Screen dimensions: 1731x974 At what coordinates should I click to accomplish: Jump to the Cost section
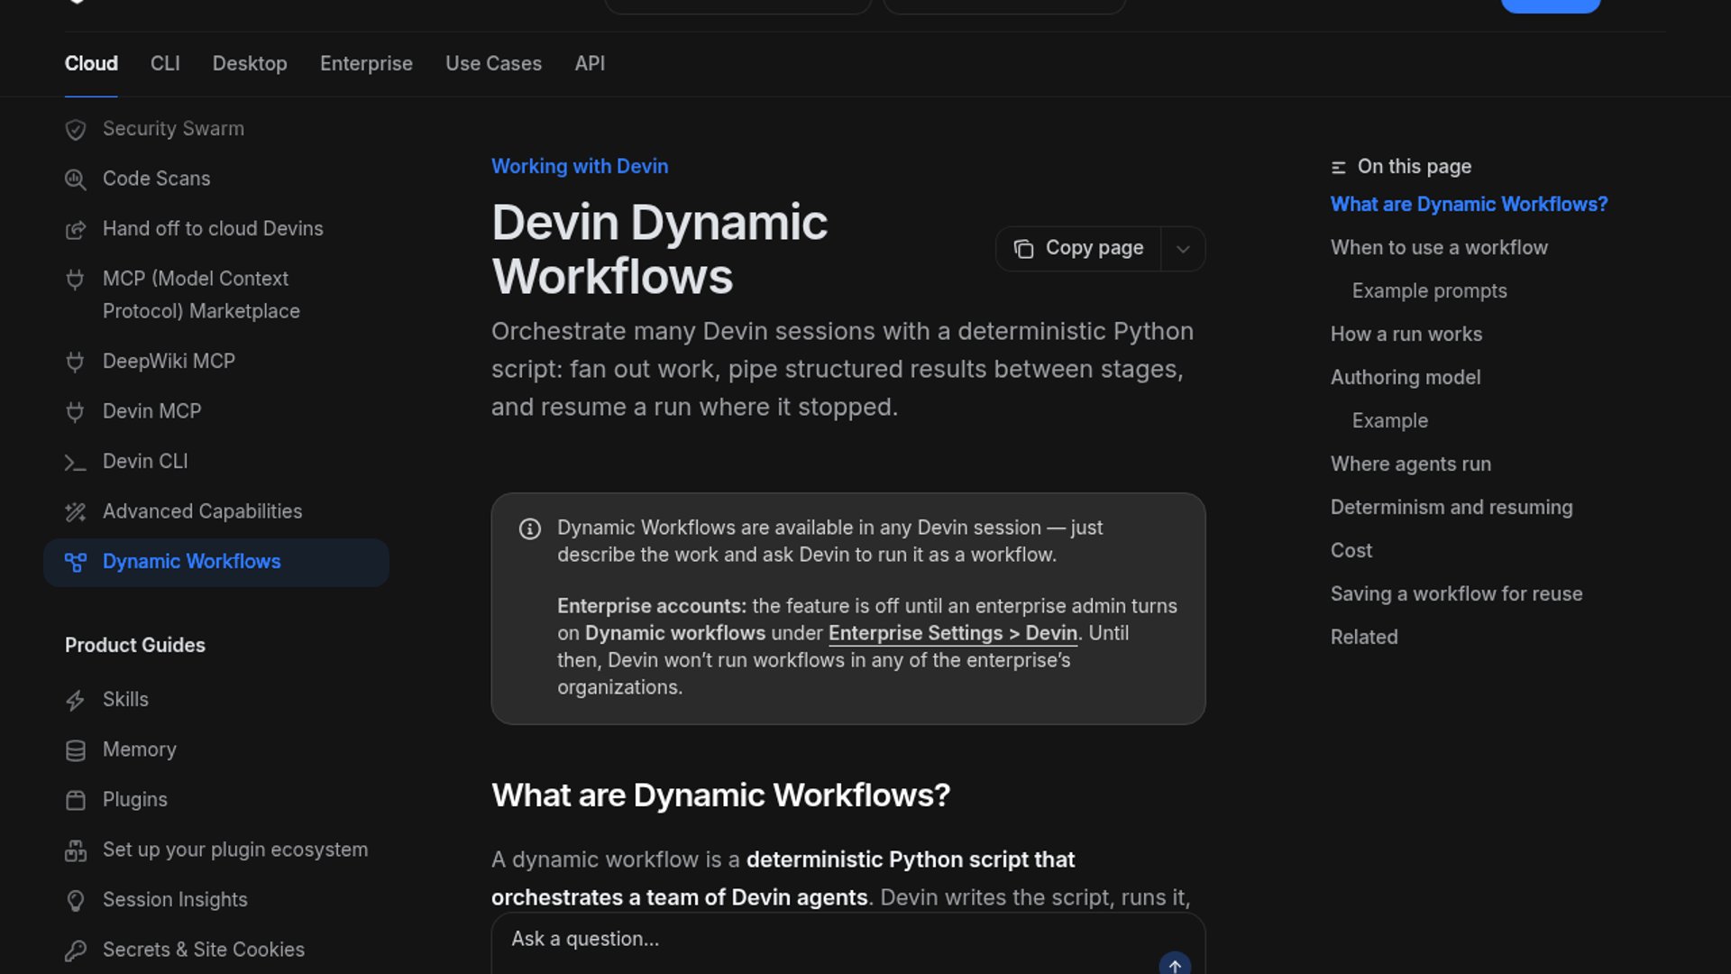(1351, 550)
